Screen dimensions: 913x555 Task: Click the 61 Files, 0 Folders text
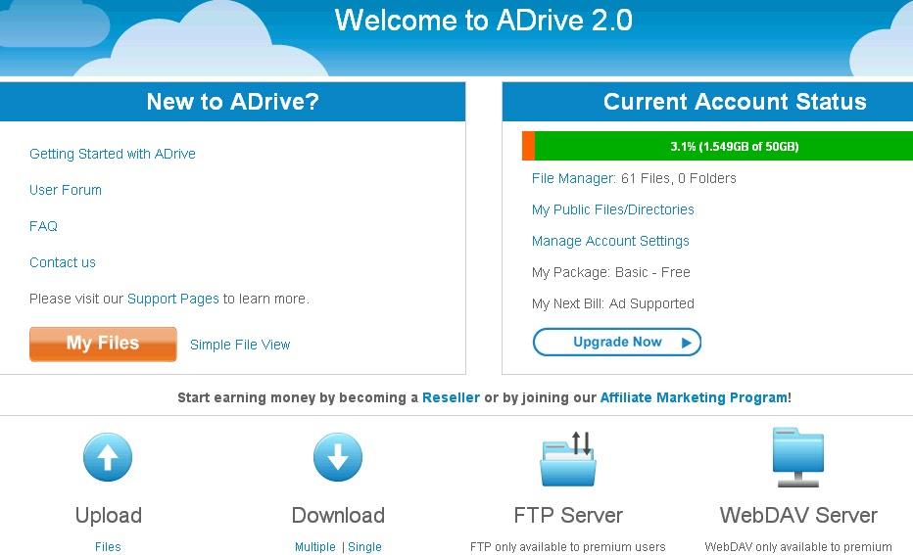678,178
